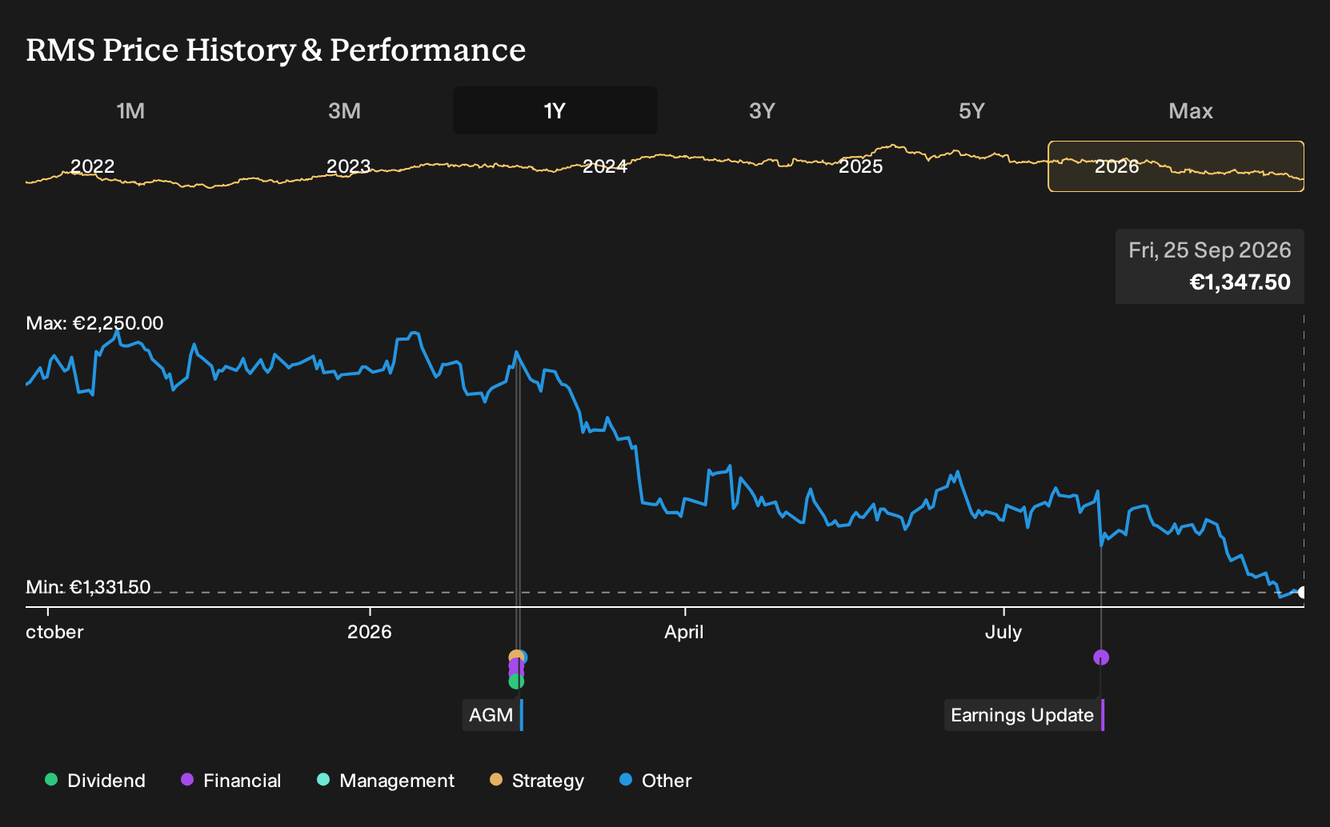This screenshot has height=827, width=1330.
Task: Click the 2025 label on overview chart
Action: click(x=861, y=166)
